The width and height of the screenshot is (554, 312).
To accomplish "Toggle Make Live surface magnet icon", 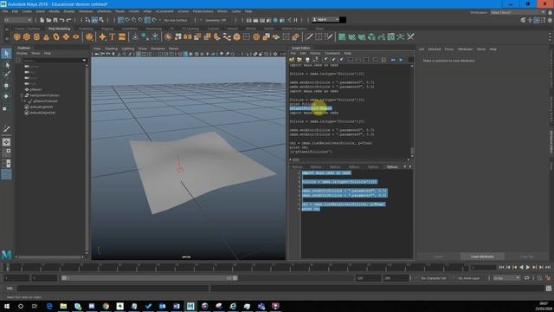I will click(x=154, y=20).
